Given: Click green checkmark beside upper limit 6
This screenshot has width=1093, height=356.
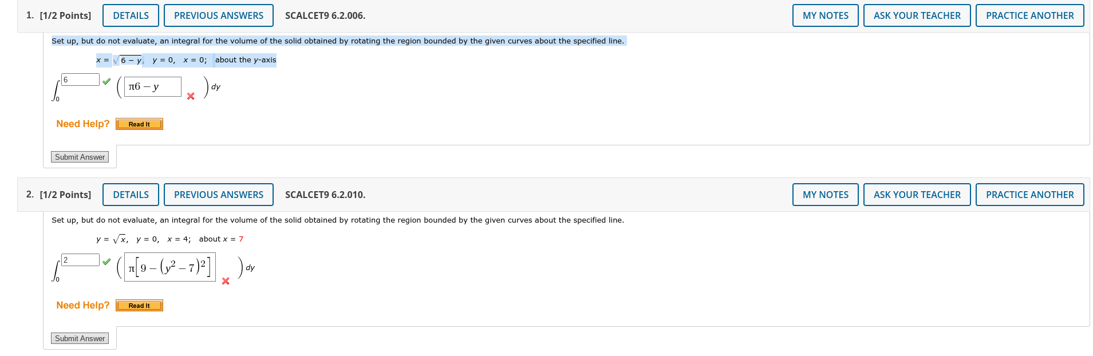Looking at the screenshot, I should point(106,81).
